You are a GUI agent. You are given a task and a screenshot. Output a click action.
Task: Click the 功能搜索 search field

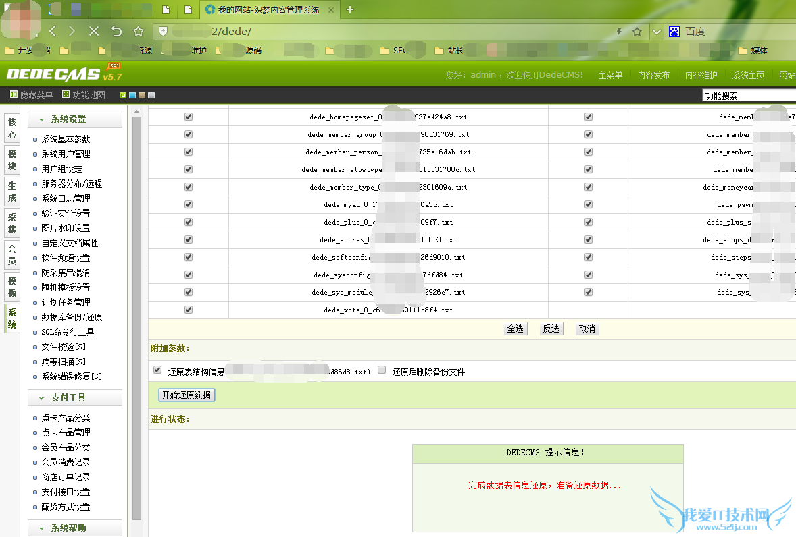click(749, 96)
